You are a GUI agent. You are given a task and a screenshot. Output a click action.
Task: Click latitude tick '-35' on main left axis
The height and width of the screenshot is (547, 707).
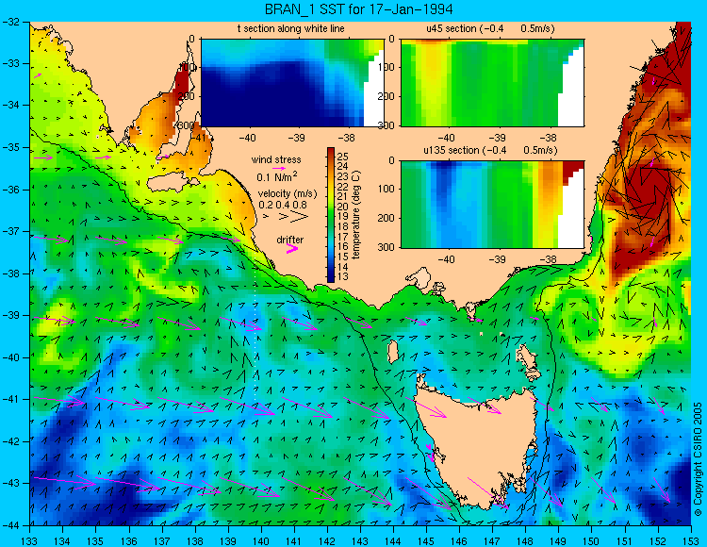(x=11, y=147)
